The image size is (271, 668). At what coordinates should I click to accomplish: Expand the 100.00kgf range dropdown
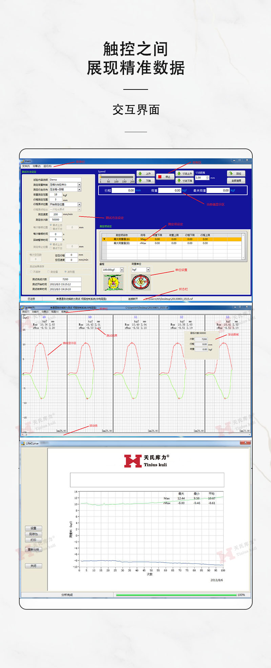pos(122,270)
